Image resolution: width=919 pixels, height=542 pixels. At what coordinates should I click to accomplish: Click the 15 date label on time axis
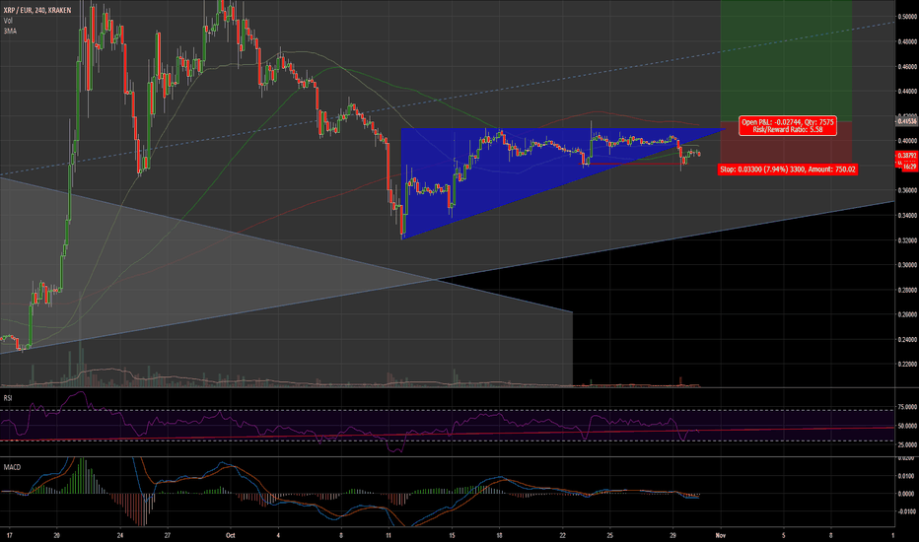452,535
